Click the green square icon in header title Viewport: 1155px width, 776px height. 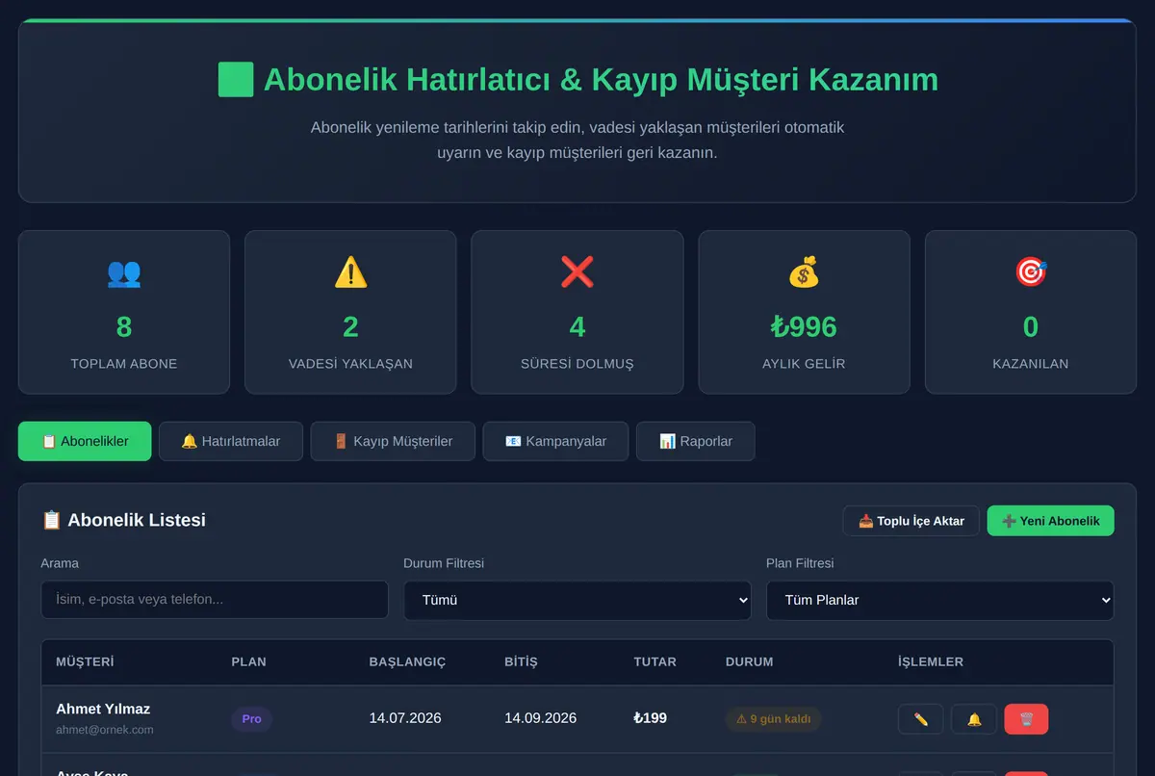(x=236, y=79)
